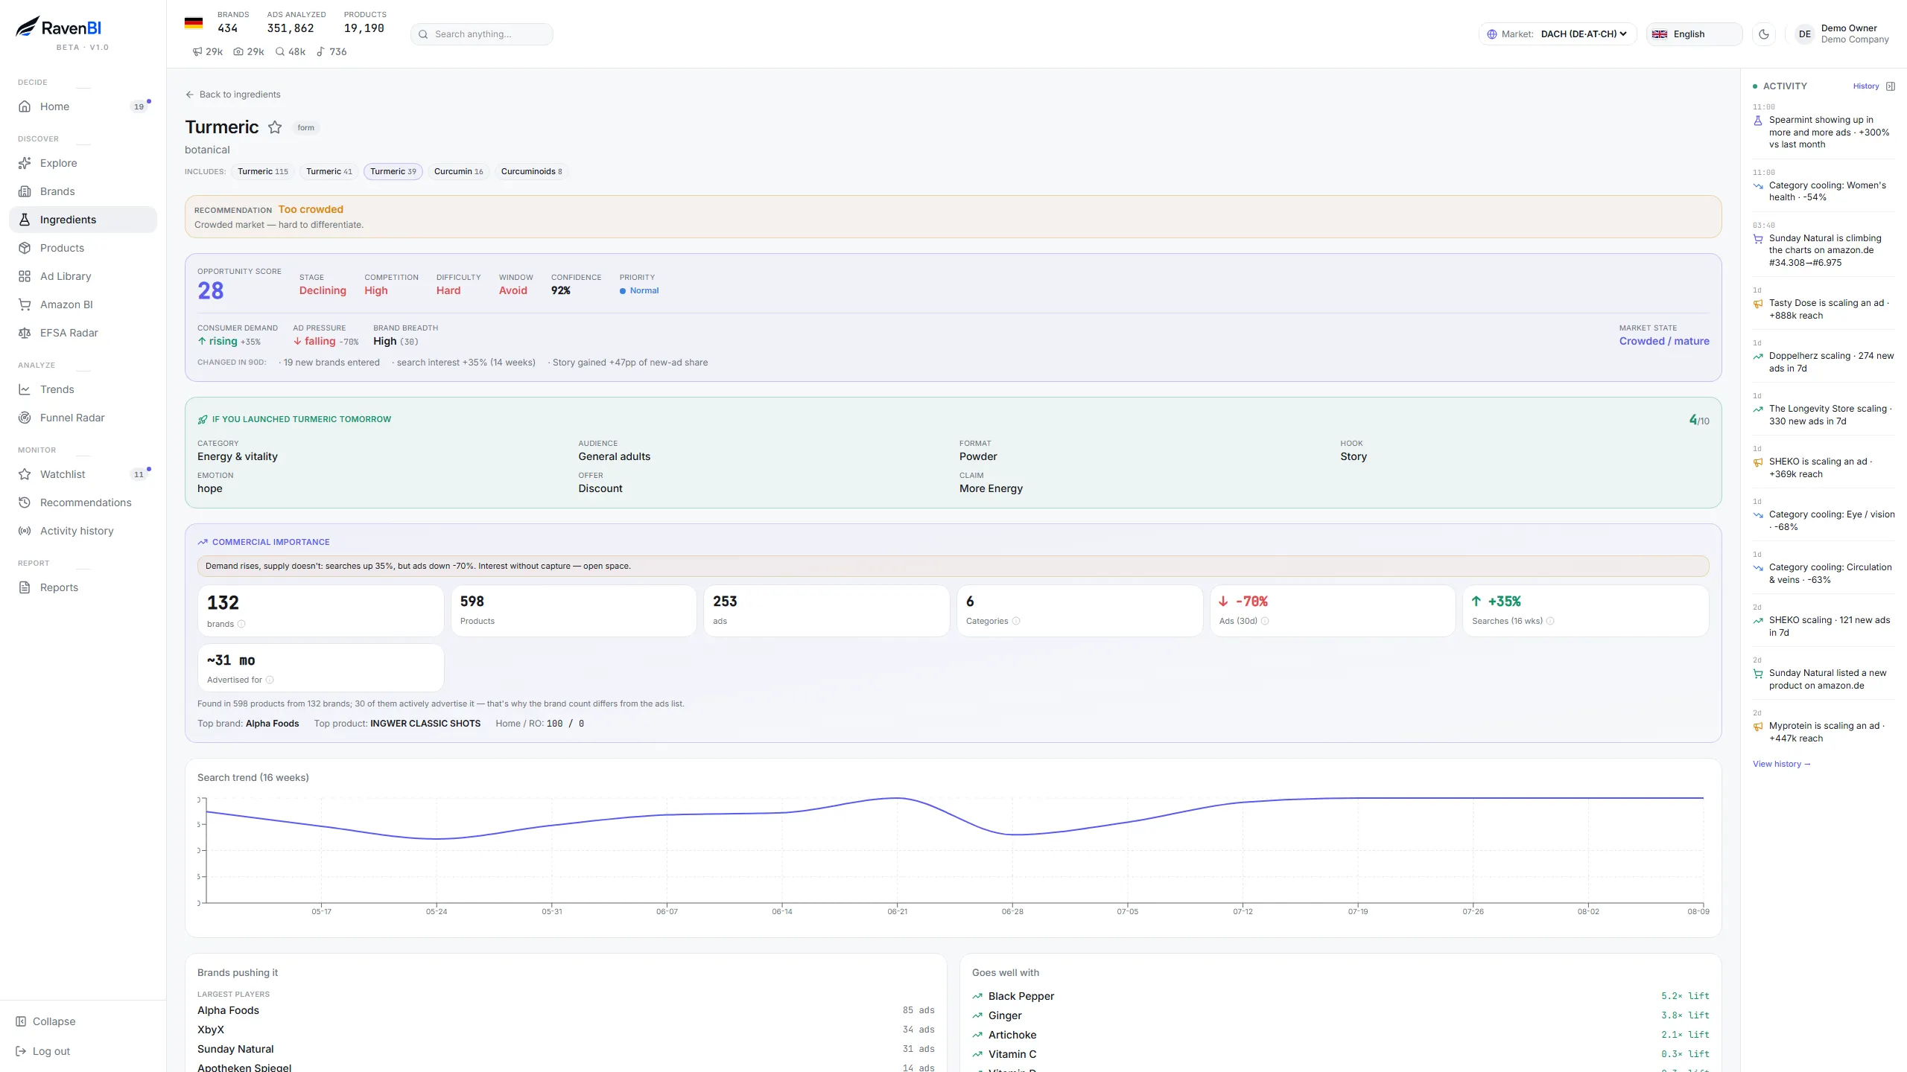Click the Ad Library grid icon

click(25, 276)
